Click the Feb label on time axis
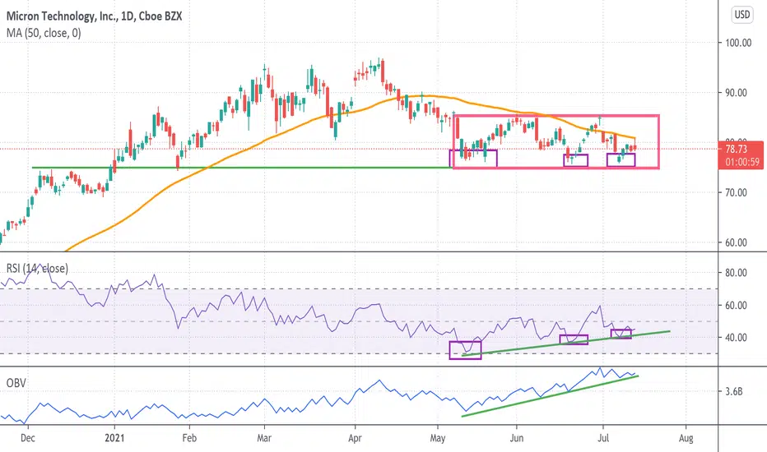Screen dimensions: 767x452 click(x=189, y=438)
